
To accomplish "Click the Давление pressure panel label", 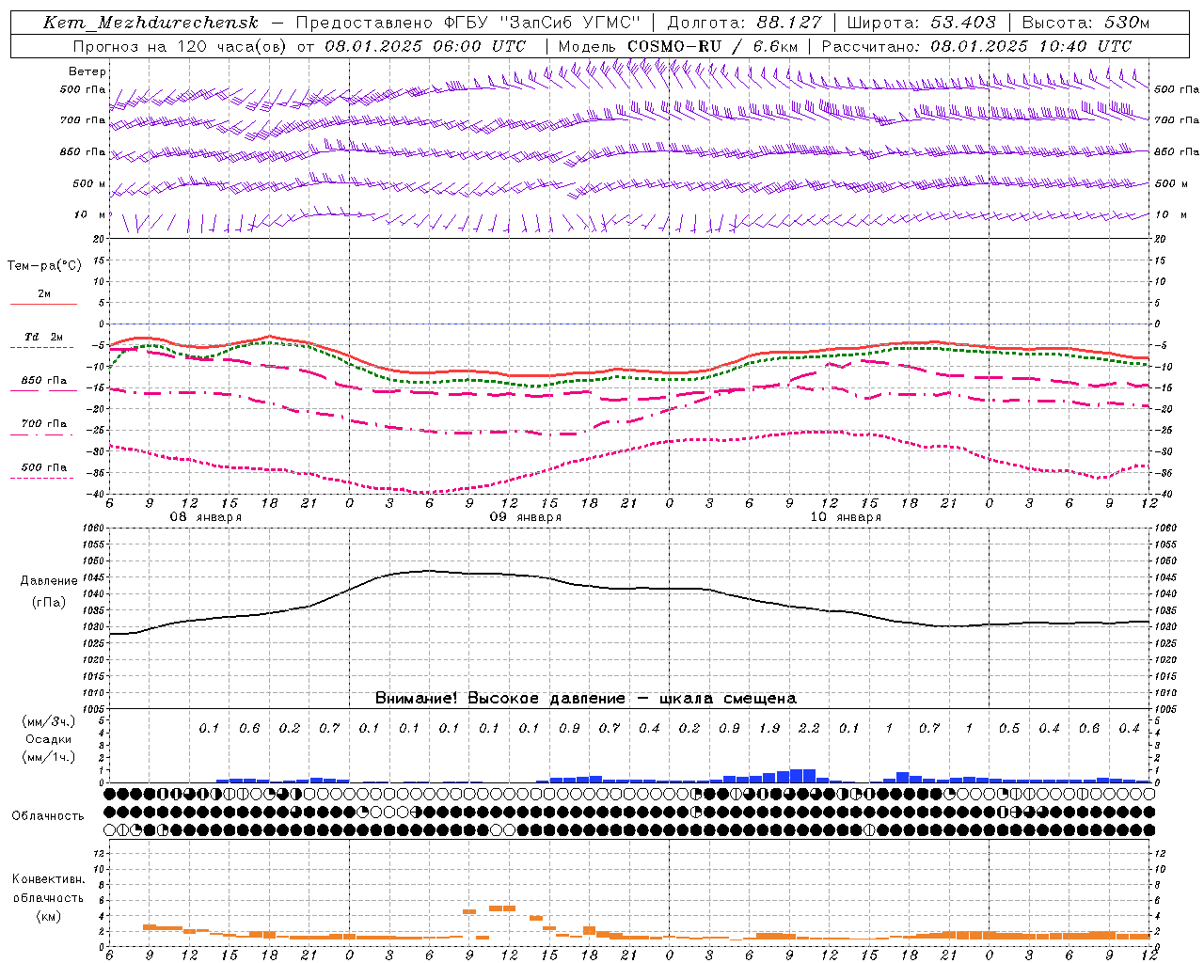I will (x=48, y=581).
